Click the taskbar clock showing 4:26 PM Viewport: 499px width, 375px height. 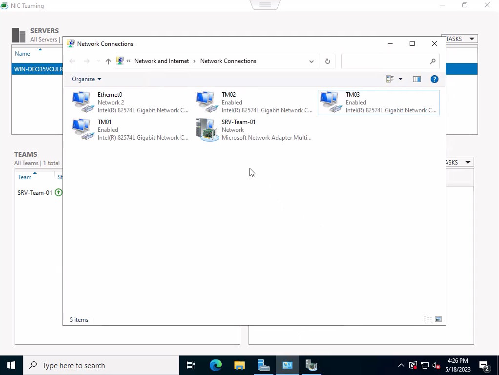pos(457,365)
